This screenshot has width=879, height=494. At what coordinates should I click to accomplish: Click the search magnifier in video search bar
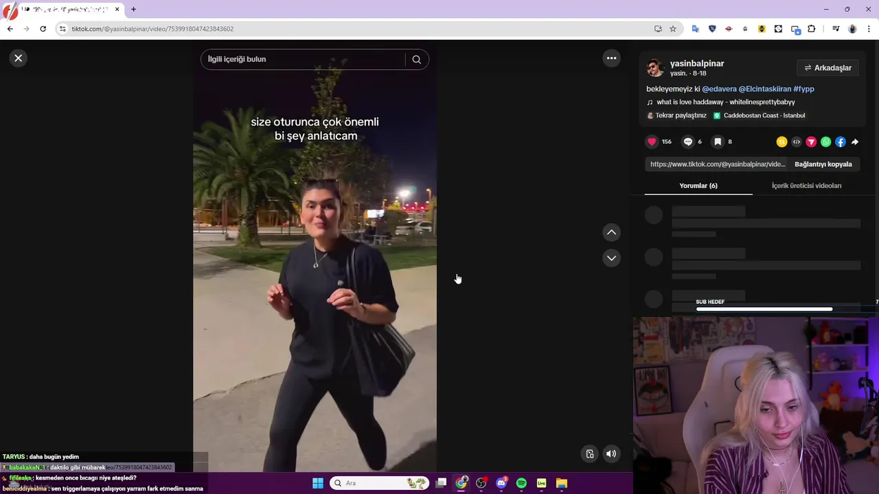point(416,59)
